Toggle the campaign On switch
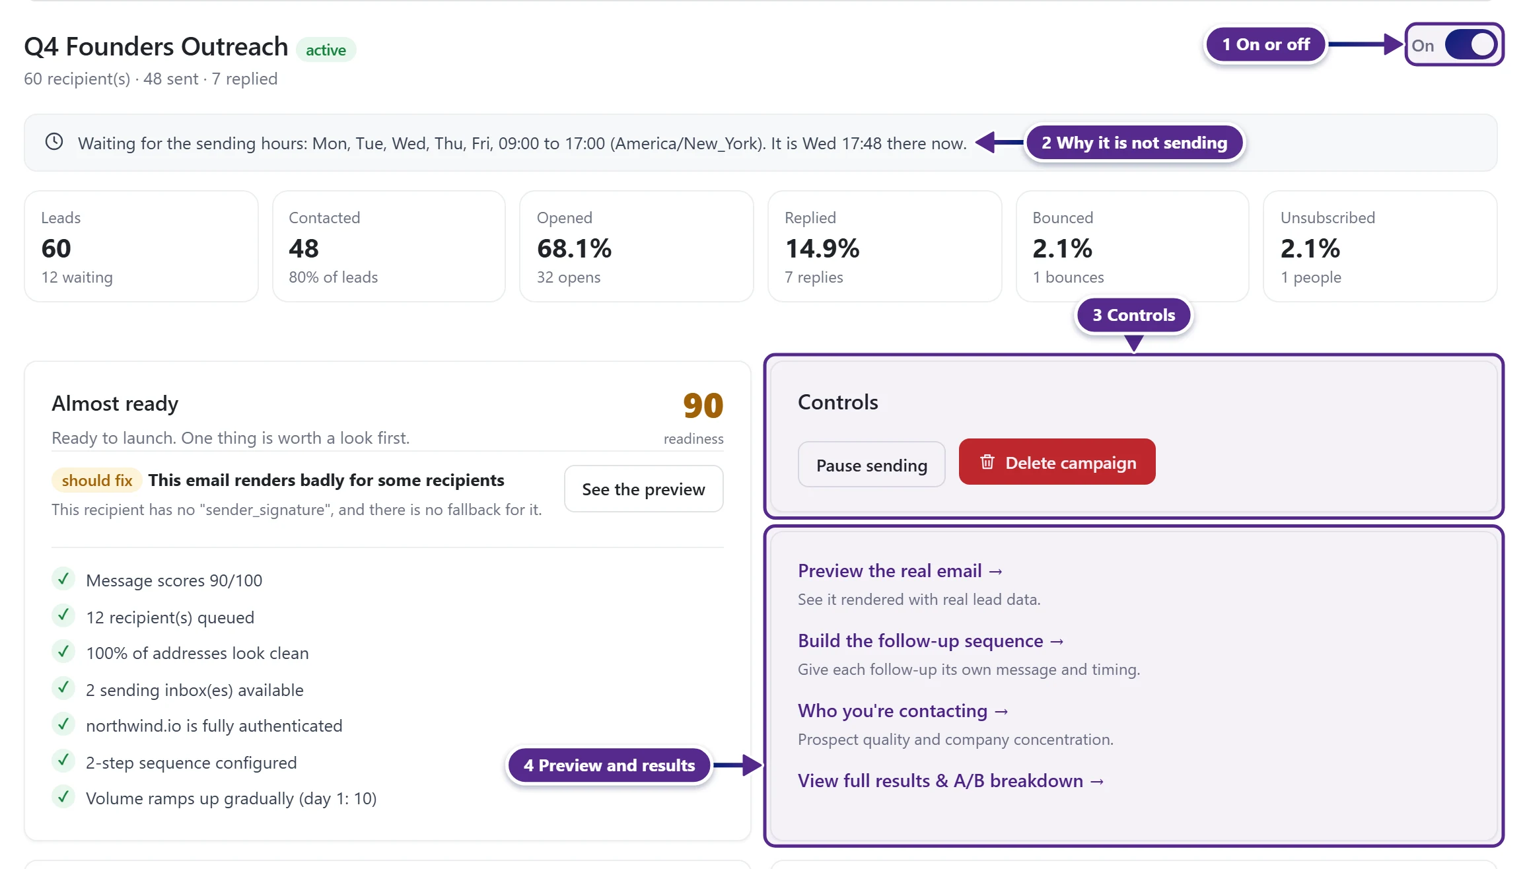 coord(1470,45)
